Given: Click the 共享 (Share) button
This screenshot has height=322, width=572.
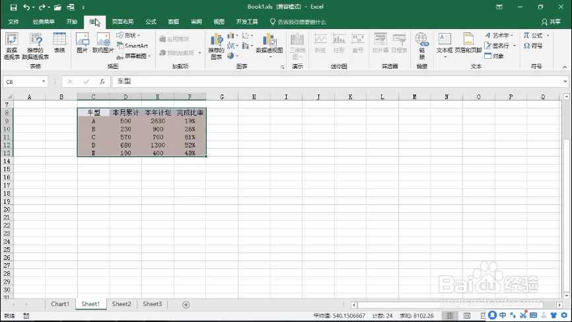Looking at the screenshot, I should [552, 22].
